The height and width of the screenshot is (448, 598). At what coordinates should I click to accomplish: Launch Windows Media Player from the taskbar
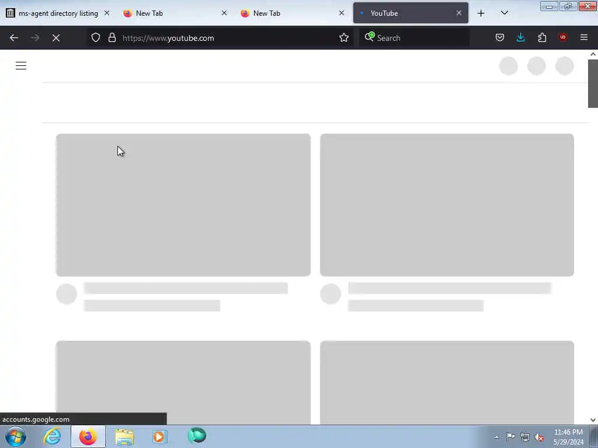pyautogui.click(x=160, y=436)
